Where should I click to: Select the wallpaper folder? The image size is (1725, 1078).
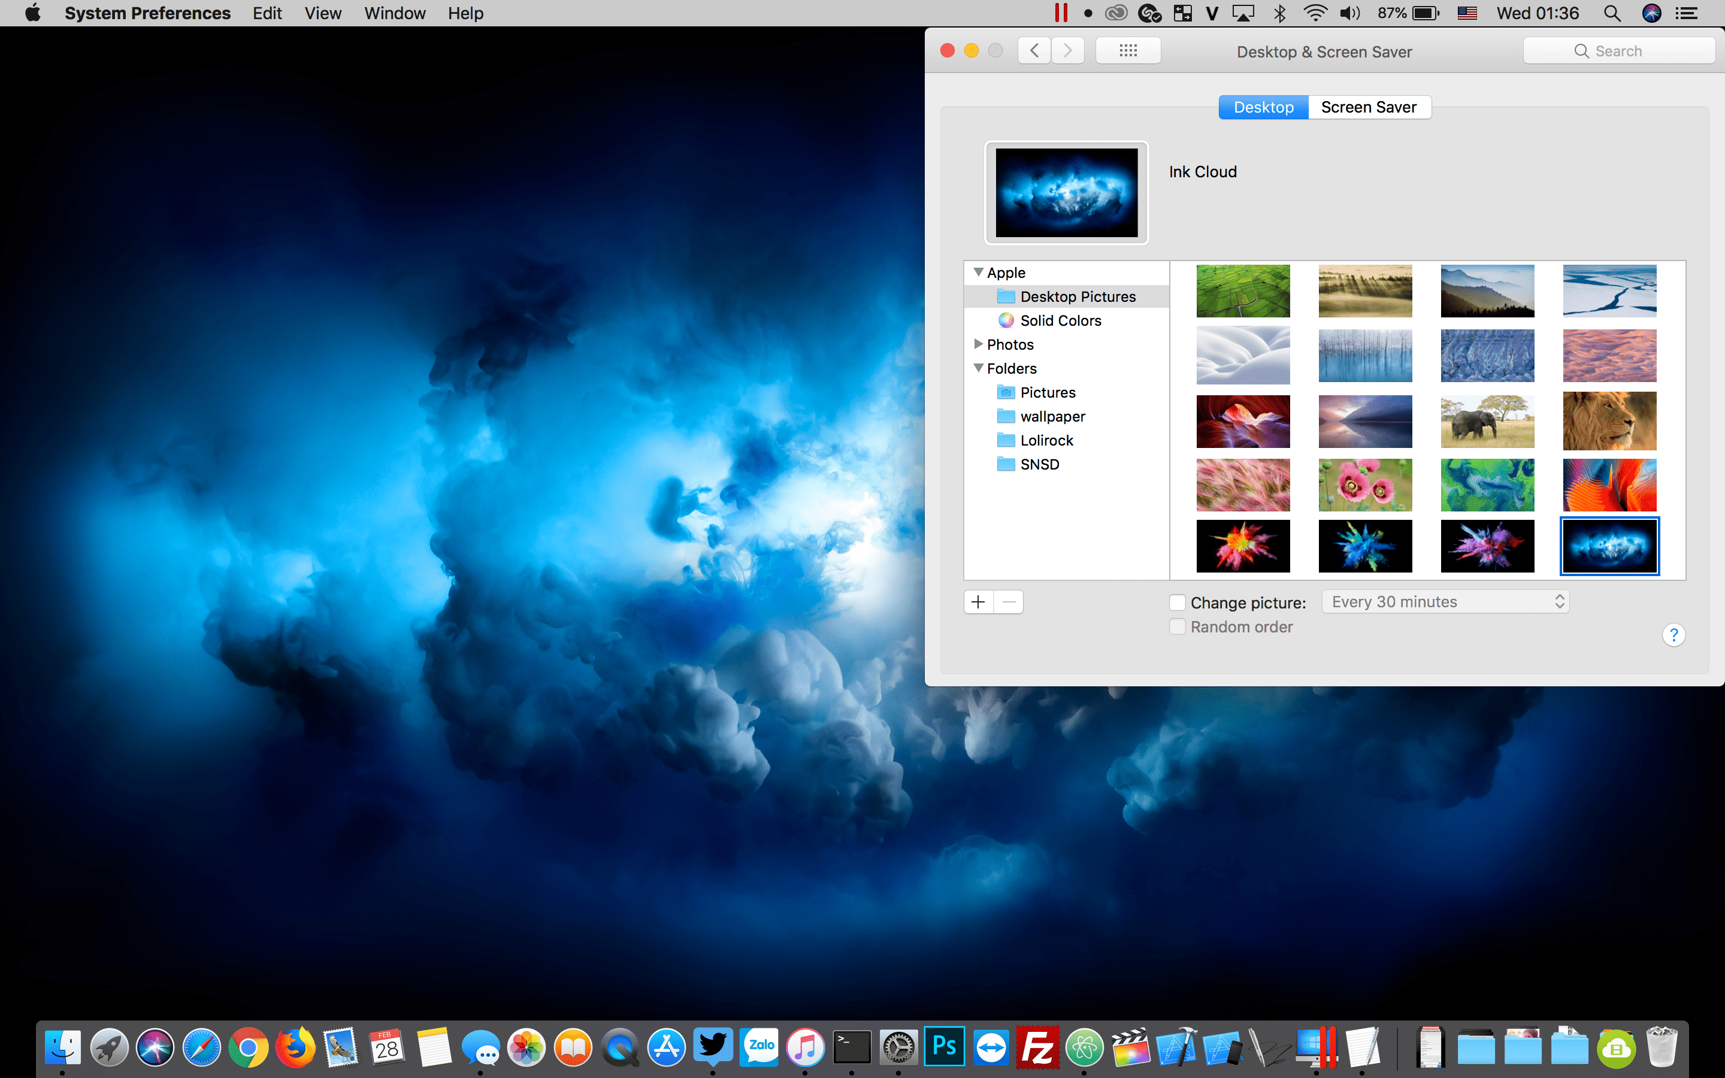(x=1052, y=416)
